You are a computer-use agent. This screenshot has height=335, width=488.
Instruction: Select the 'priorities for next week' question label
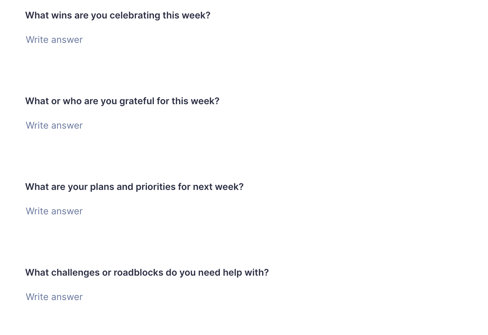point(134,187)
